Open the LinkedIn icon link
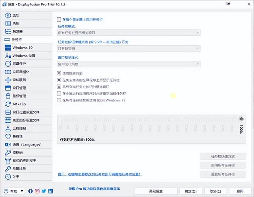 50,191
